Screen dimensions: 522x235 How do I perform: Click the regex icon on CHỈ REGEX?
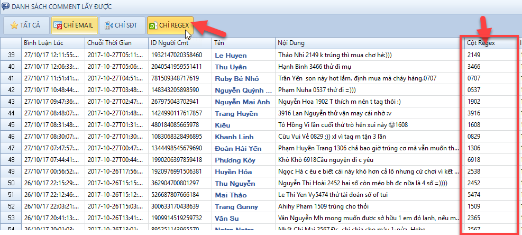tap(153, 25)
